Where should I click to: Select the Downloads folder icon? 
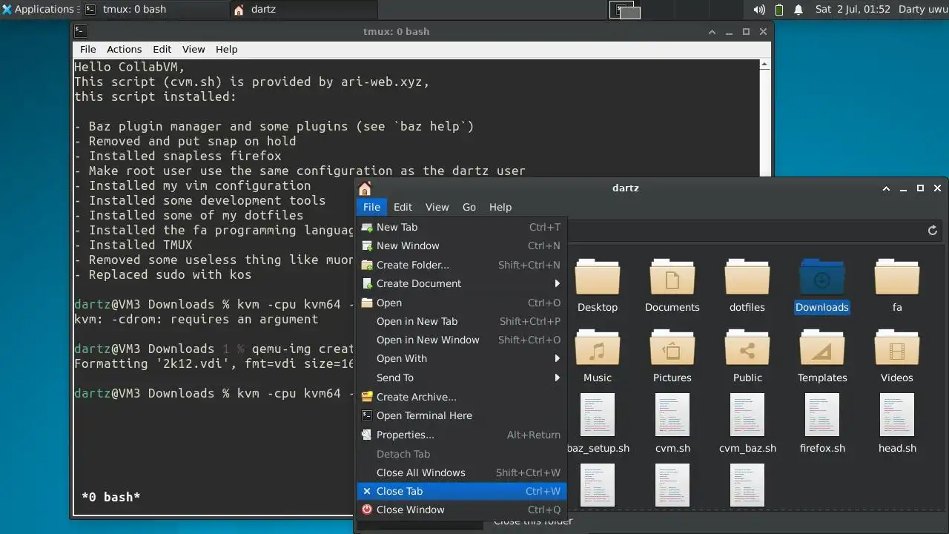(x=821, y=277)
